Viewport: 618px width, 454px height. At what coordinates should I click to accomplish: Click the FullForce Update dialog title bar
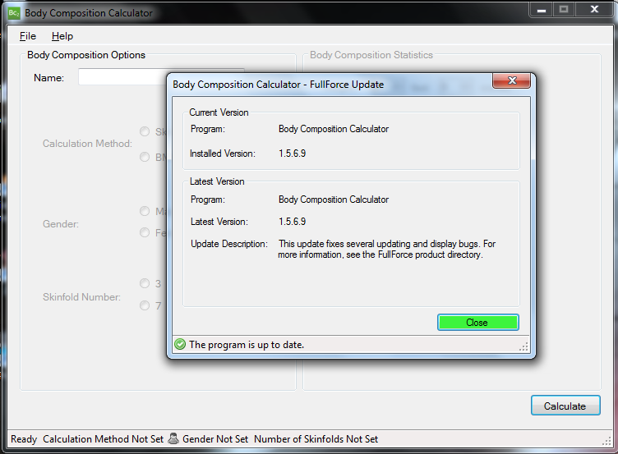[x=331, y=85]
